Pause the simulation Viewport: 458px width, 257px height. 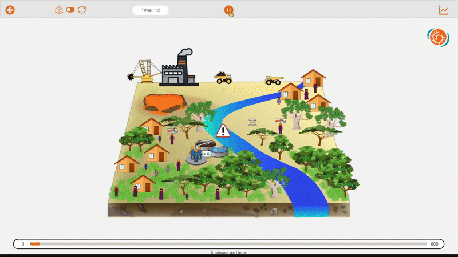(x=228, y=10)
